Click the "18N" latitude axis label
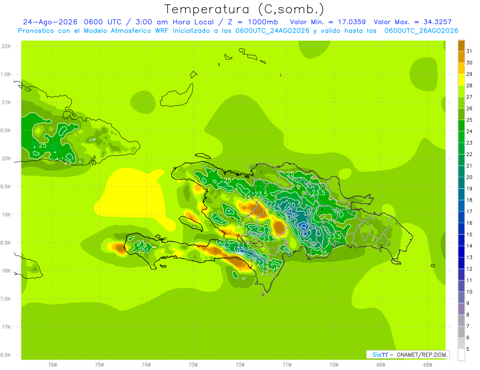480x370 pixels. (6, 271)
